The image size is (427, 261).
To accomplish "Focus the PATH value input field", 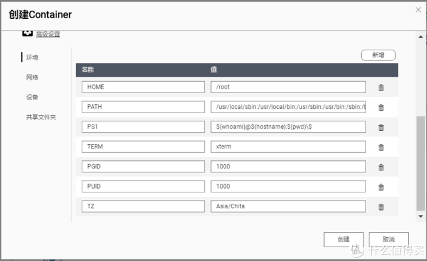I will tap(288, 107).
